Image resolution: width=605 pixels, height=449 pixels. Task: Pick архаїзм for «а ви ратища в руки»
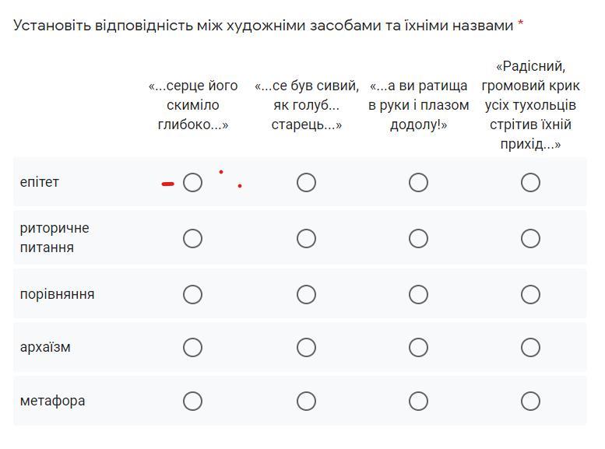click(x=419, y=348)
